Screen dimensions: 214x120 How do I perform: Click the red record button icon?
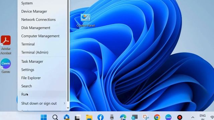pos(180,117)
